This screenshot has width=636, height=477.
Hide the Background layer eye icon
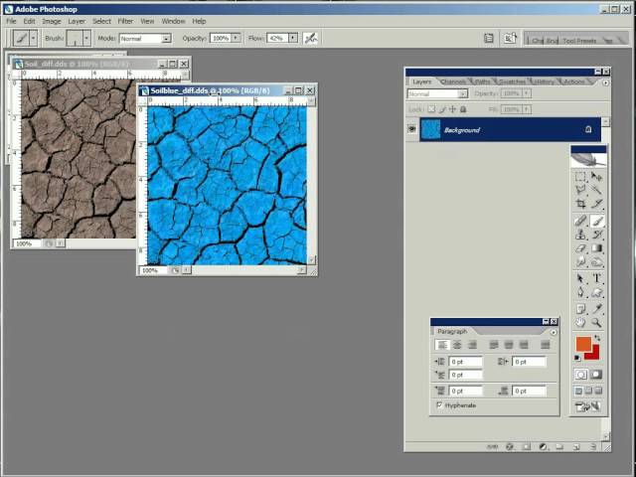[412, 129]
